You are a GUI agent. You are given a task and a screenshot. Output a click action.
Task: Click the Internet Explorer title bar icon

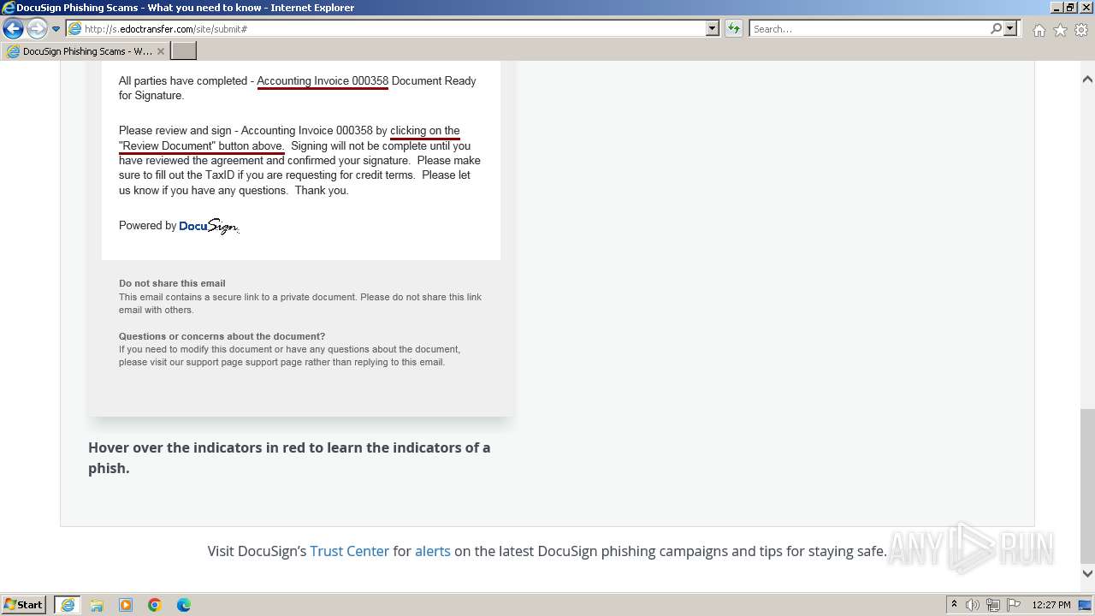click(9, 8)
